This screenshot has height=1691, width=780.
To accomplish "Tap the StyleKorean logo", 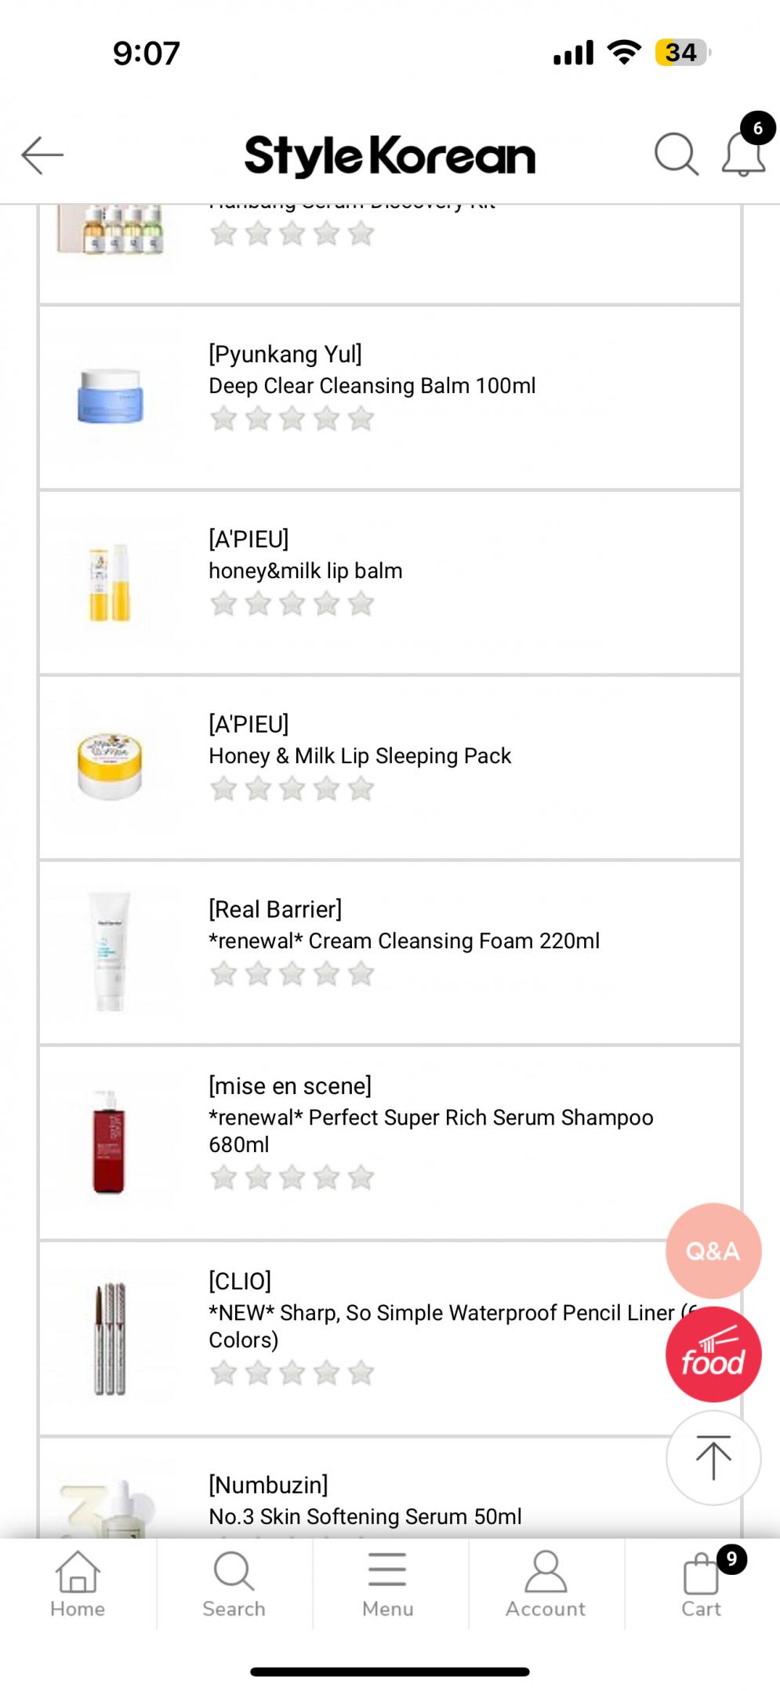I will tap(390, 155).
